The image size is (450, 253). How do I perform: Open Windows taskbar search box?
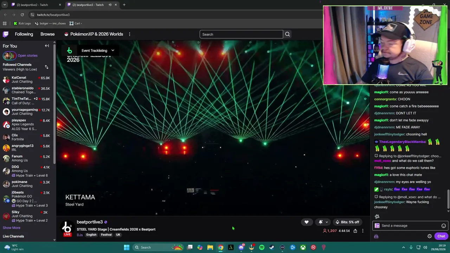click(158, 247)
